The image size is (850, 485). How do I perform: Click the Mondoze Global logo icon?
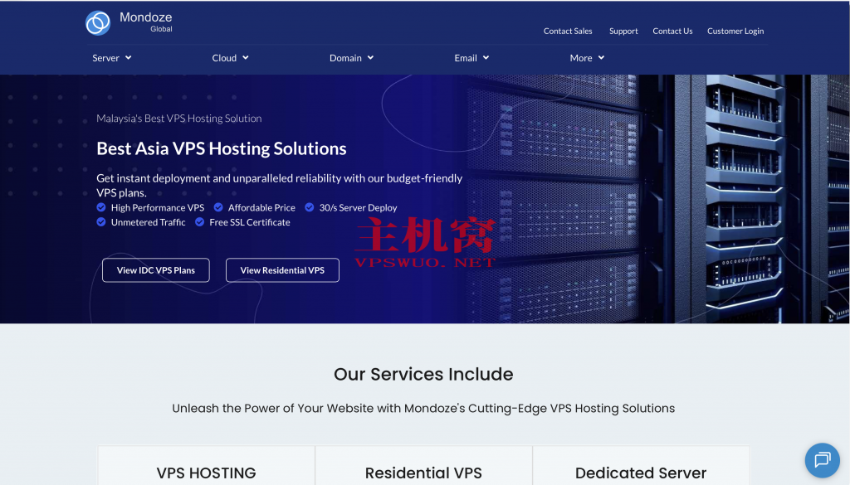click(x=97, y=22)
